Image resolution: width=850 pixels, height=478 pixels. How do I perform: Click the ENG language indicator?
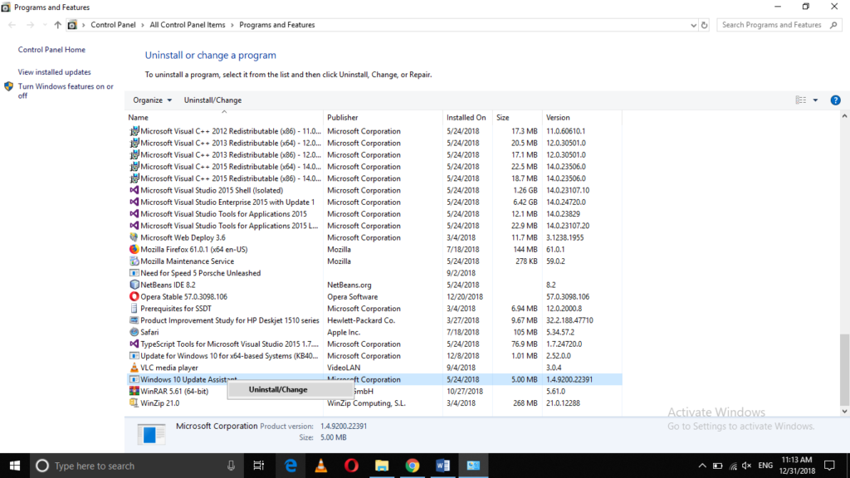(x=765, y=466)
